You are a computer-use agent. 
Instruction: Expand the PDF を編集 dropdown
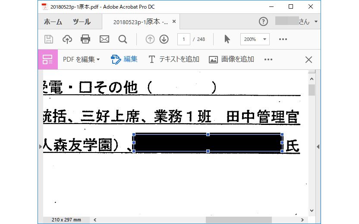(x=81, y=59)
